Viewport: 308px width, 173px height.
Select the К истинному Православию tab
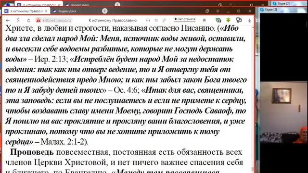point(26,11)
